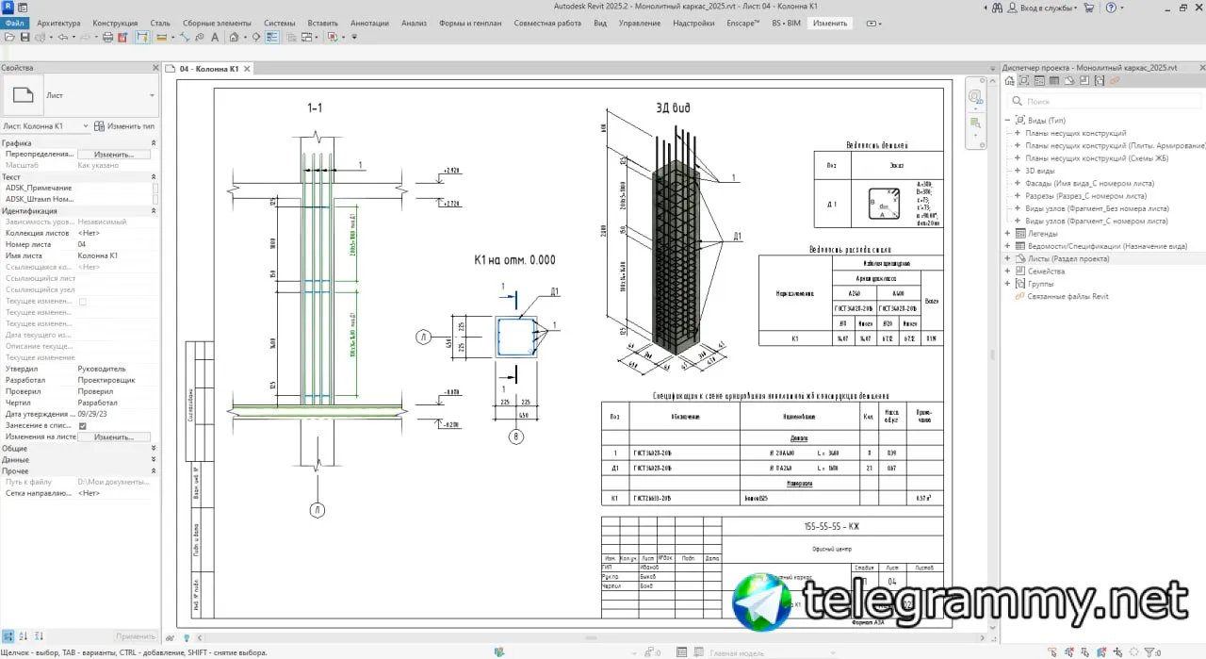Click the Revit links icon in Project Browser toolbar
Image resolution: width=1206 pixels, height=659 pixels.
1115,81
